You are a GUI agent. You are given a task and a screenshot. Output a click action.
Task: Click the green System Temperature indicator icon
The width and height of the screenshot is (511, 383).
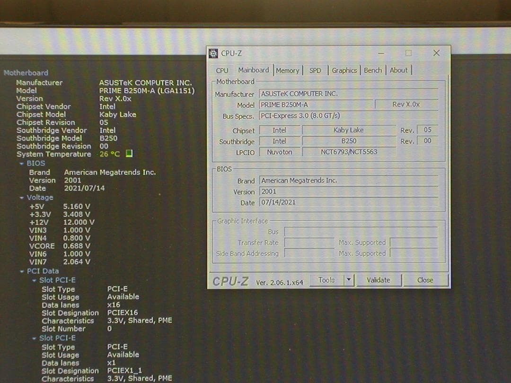tap(129, 153)
